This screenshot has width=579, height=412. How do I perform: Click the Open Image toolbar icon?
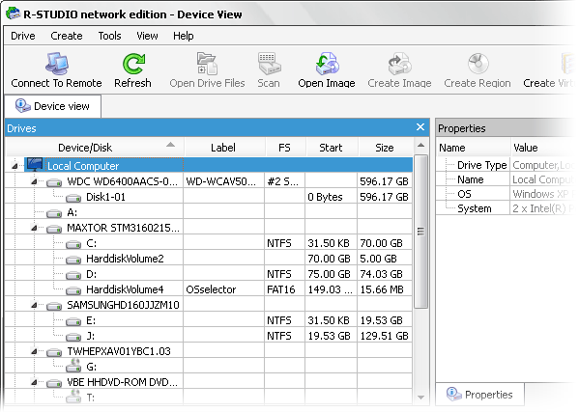pyautogui.click(x=327, y=64)
